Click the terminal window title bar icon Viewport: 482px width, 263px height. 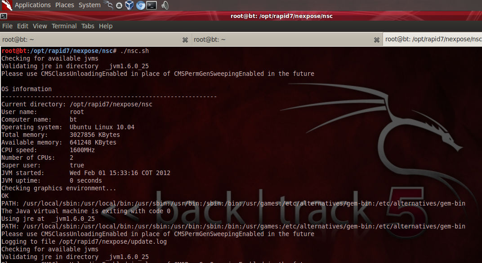coord(4,16)
